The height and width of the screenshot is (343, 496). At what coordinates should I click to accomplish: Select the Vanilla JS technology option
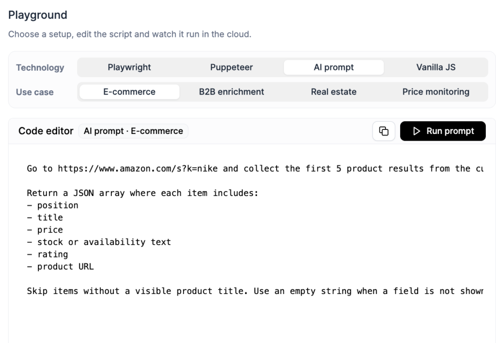coord(436,67)
